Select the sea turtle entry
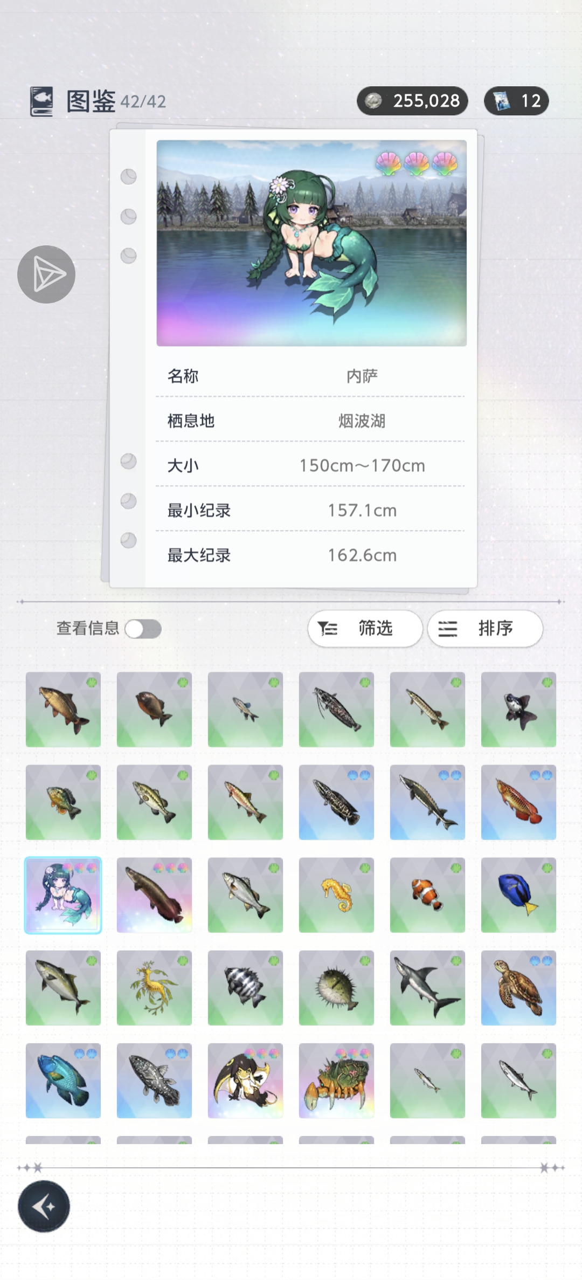Screen dimensions: 582x1280 518,988
